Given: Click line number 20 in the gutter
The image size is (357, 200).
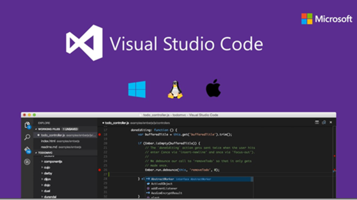Looking at the screenshot, I should pyautogui.click(x=105, y=143).
